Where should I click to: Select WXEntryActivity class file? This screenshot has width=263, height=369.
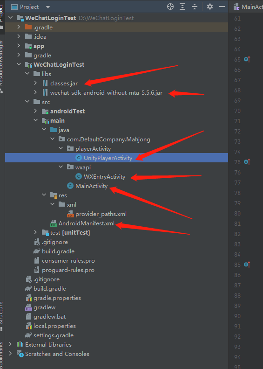coord(104,176)
